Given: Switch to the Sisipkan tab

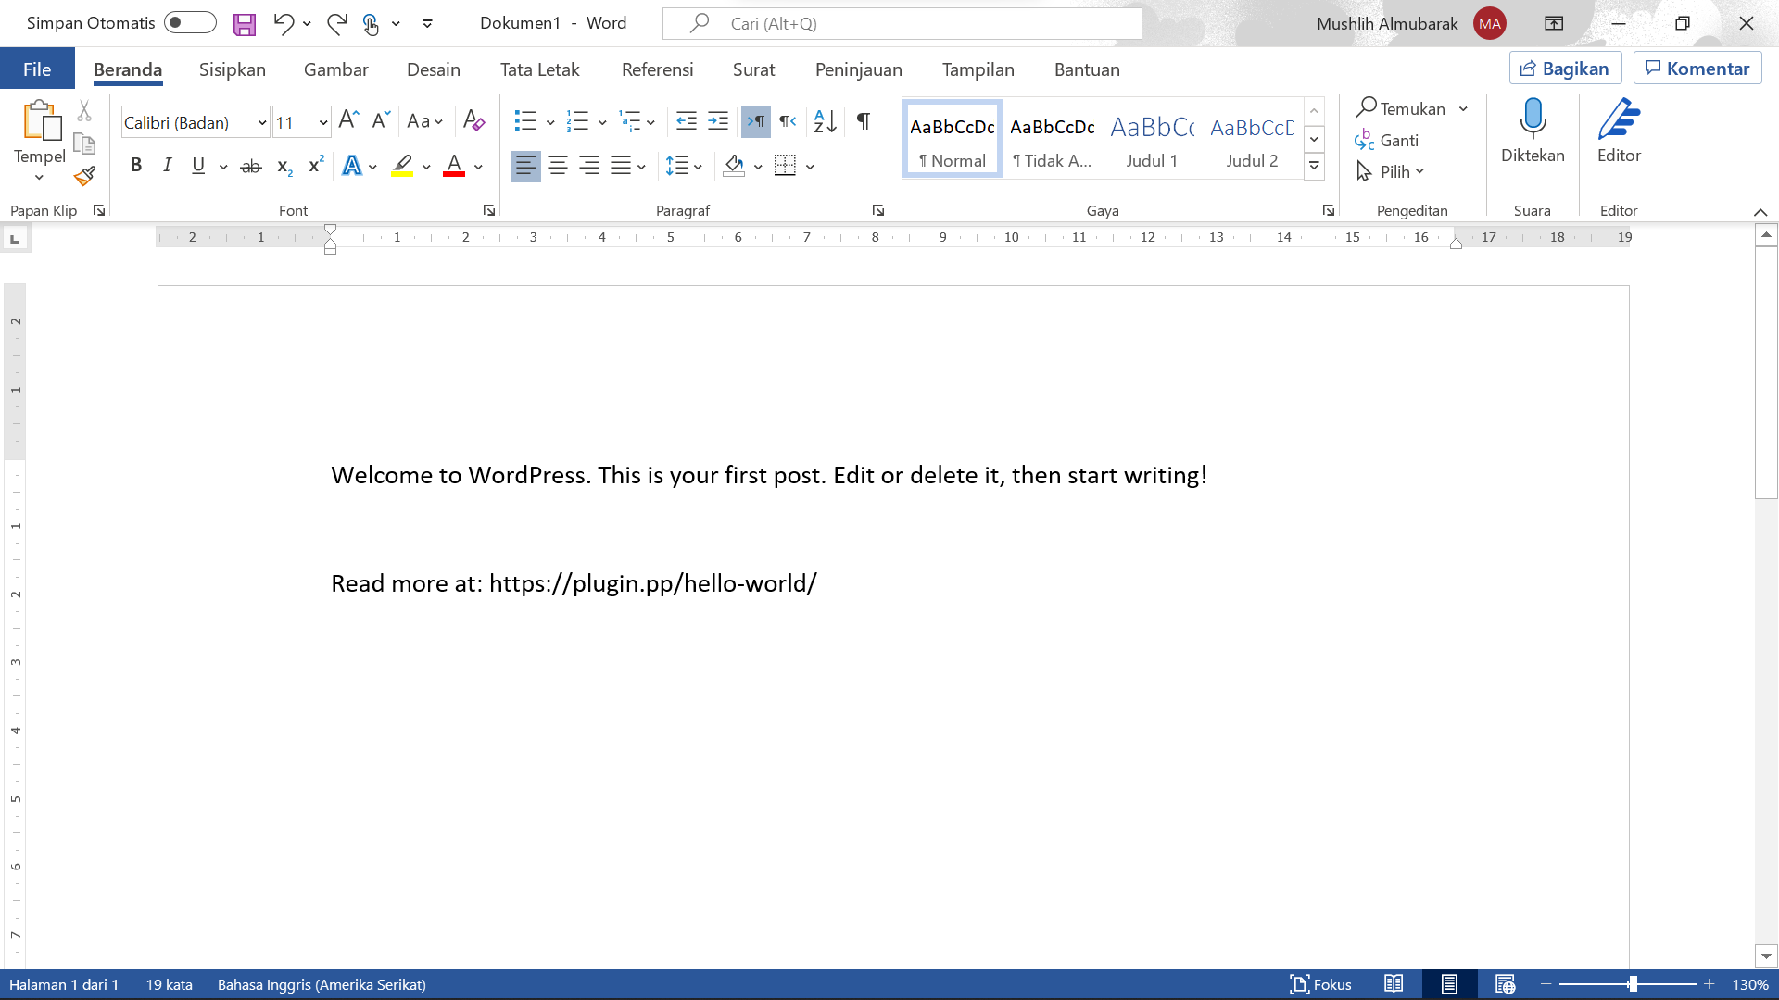Looking at the screenshot, I should point(233,69).
